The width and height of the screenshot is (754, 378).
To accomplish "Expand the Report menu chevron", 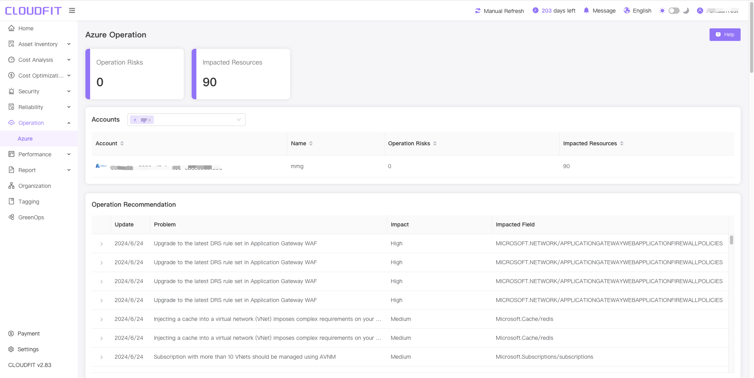I will point(69,170).
